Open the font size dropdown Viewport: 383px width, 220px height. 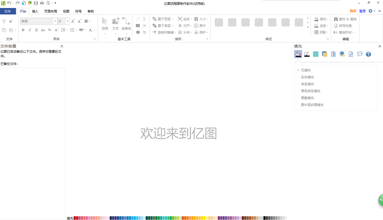[x=68, y=21]
